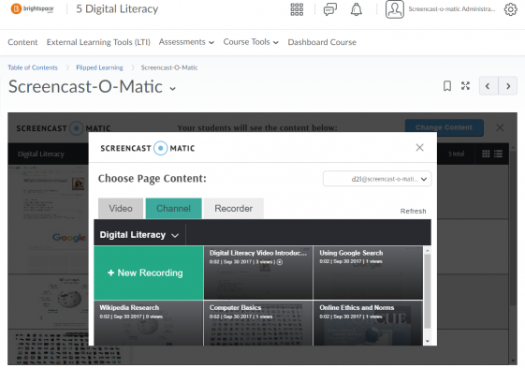The width and height of the screenshot is (525, 368).
Task: Click the Change Content button
Action: click(x=444, y=127)
